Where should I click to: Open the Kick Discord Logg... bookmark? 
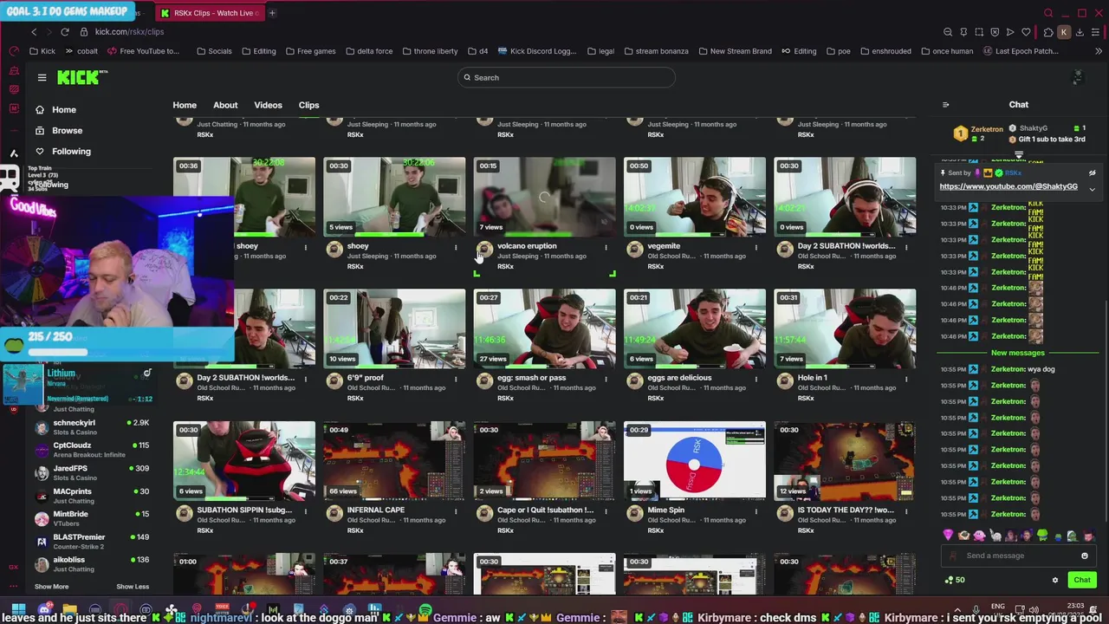[537, 51]
